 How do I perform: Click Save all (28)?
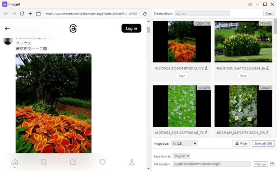point(263,144)
